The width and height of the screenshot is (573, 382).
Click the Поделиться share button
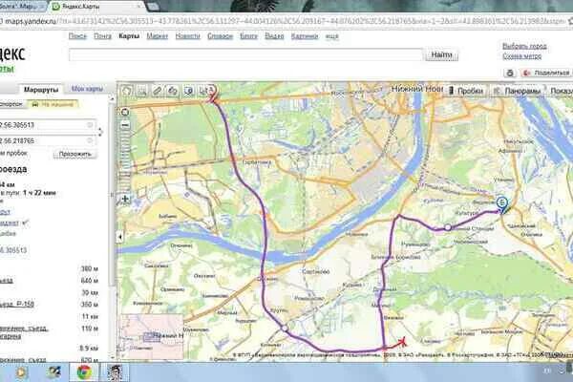546,73
